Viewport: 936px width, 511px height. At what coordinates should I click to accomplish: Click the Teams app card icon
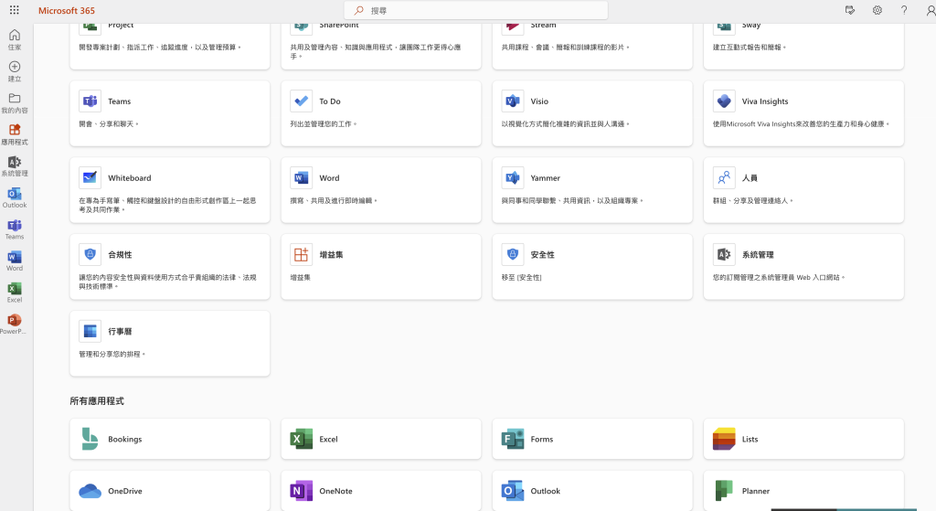[x=90, y=101]
